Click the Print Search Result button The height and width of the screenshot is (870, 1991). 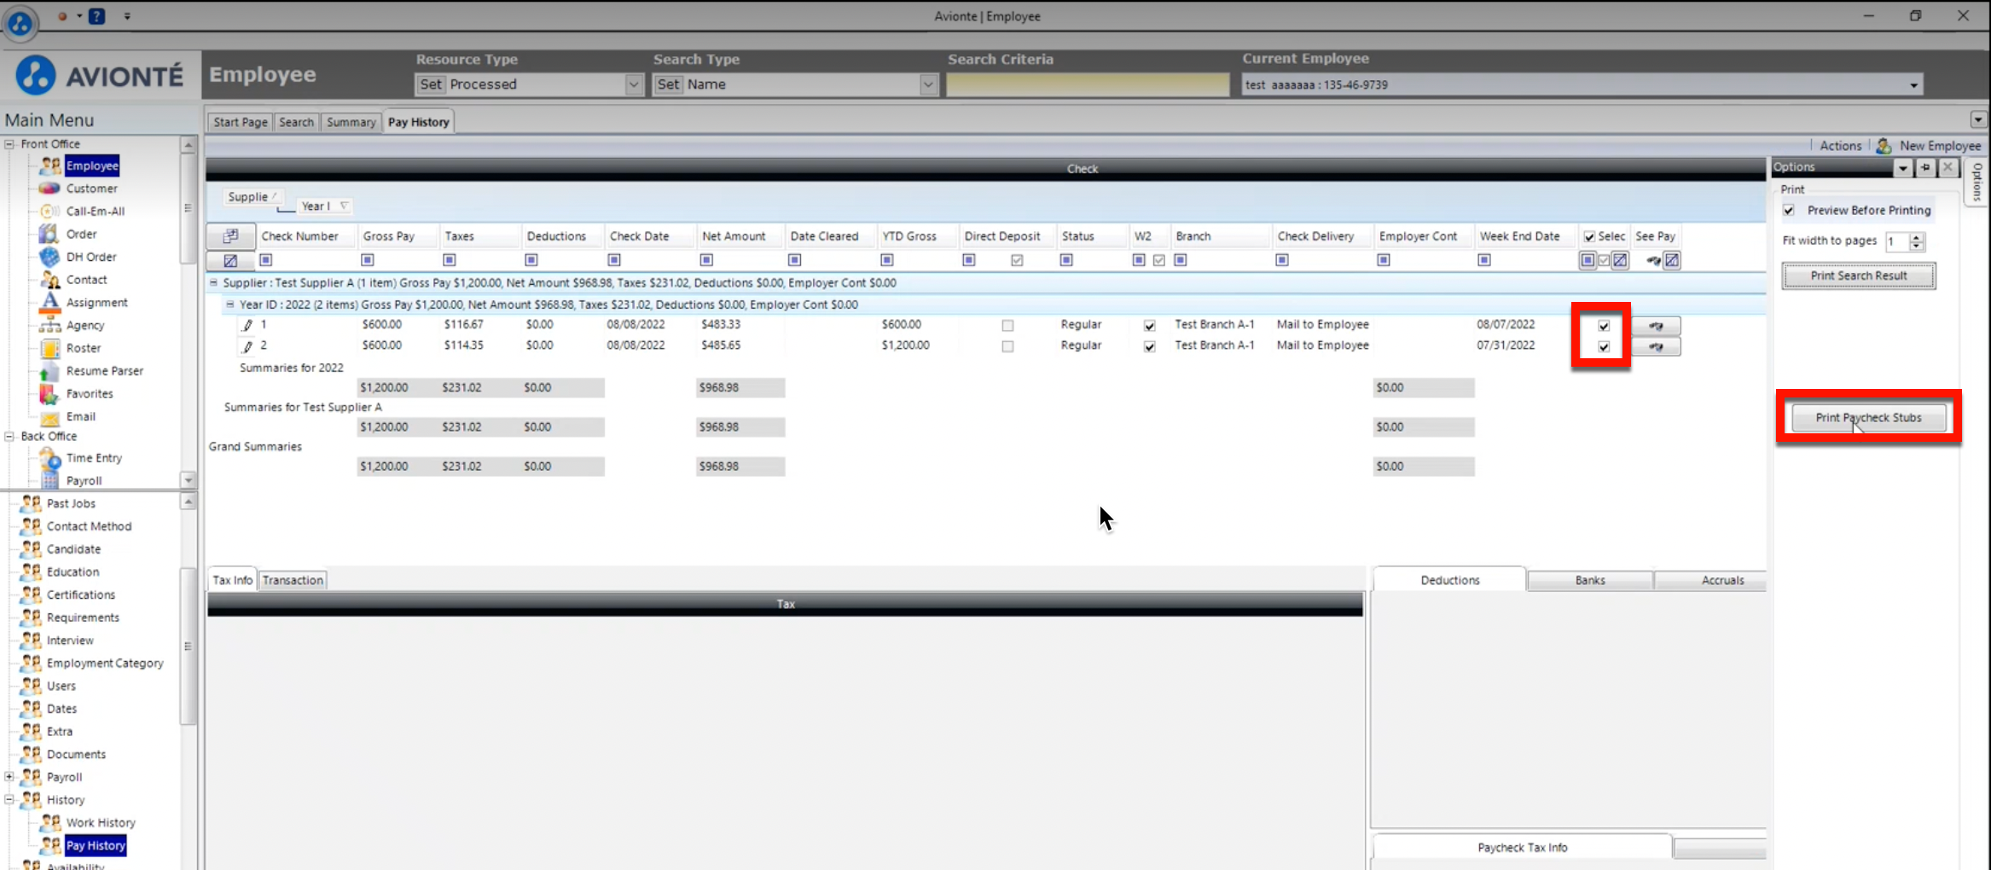tap(1858, 275)
